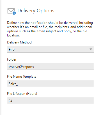Select the 'File' value in Delivery Method

click(12, 49)
